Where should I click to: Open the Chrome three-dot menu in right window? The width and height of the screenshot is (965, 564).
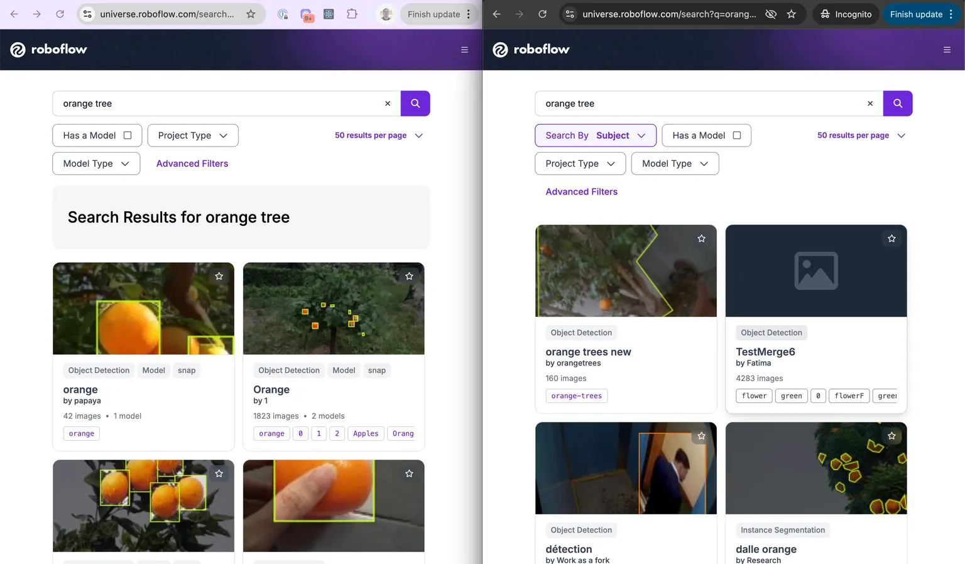(x=951, y=14)
